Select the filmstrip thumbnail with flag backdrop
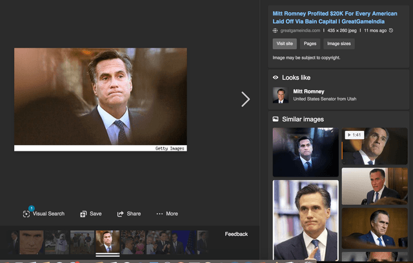 point(183,242)
